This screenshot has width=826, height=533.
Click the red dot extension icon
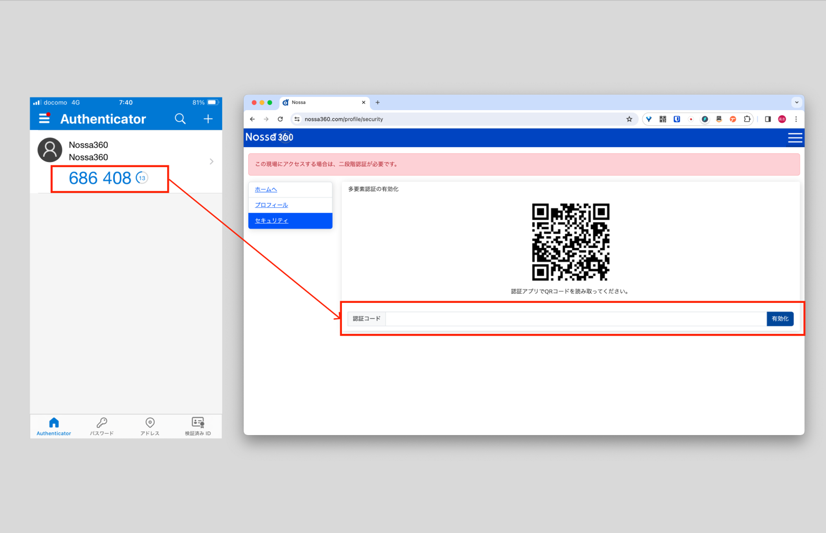[691, 119]
